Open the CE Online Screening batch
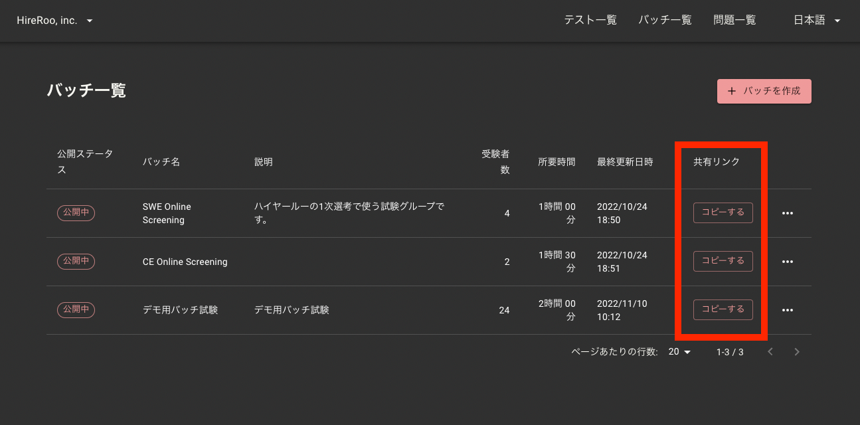 coord(185,262)
